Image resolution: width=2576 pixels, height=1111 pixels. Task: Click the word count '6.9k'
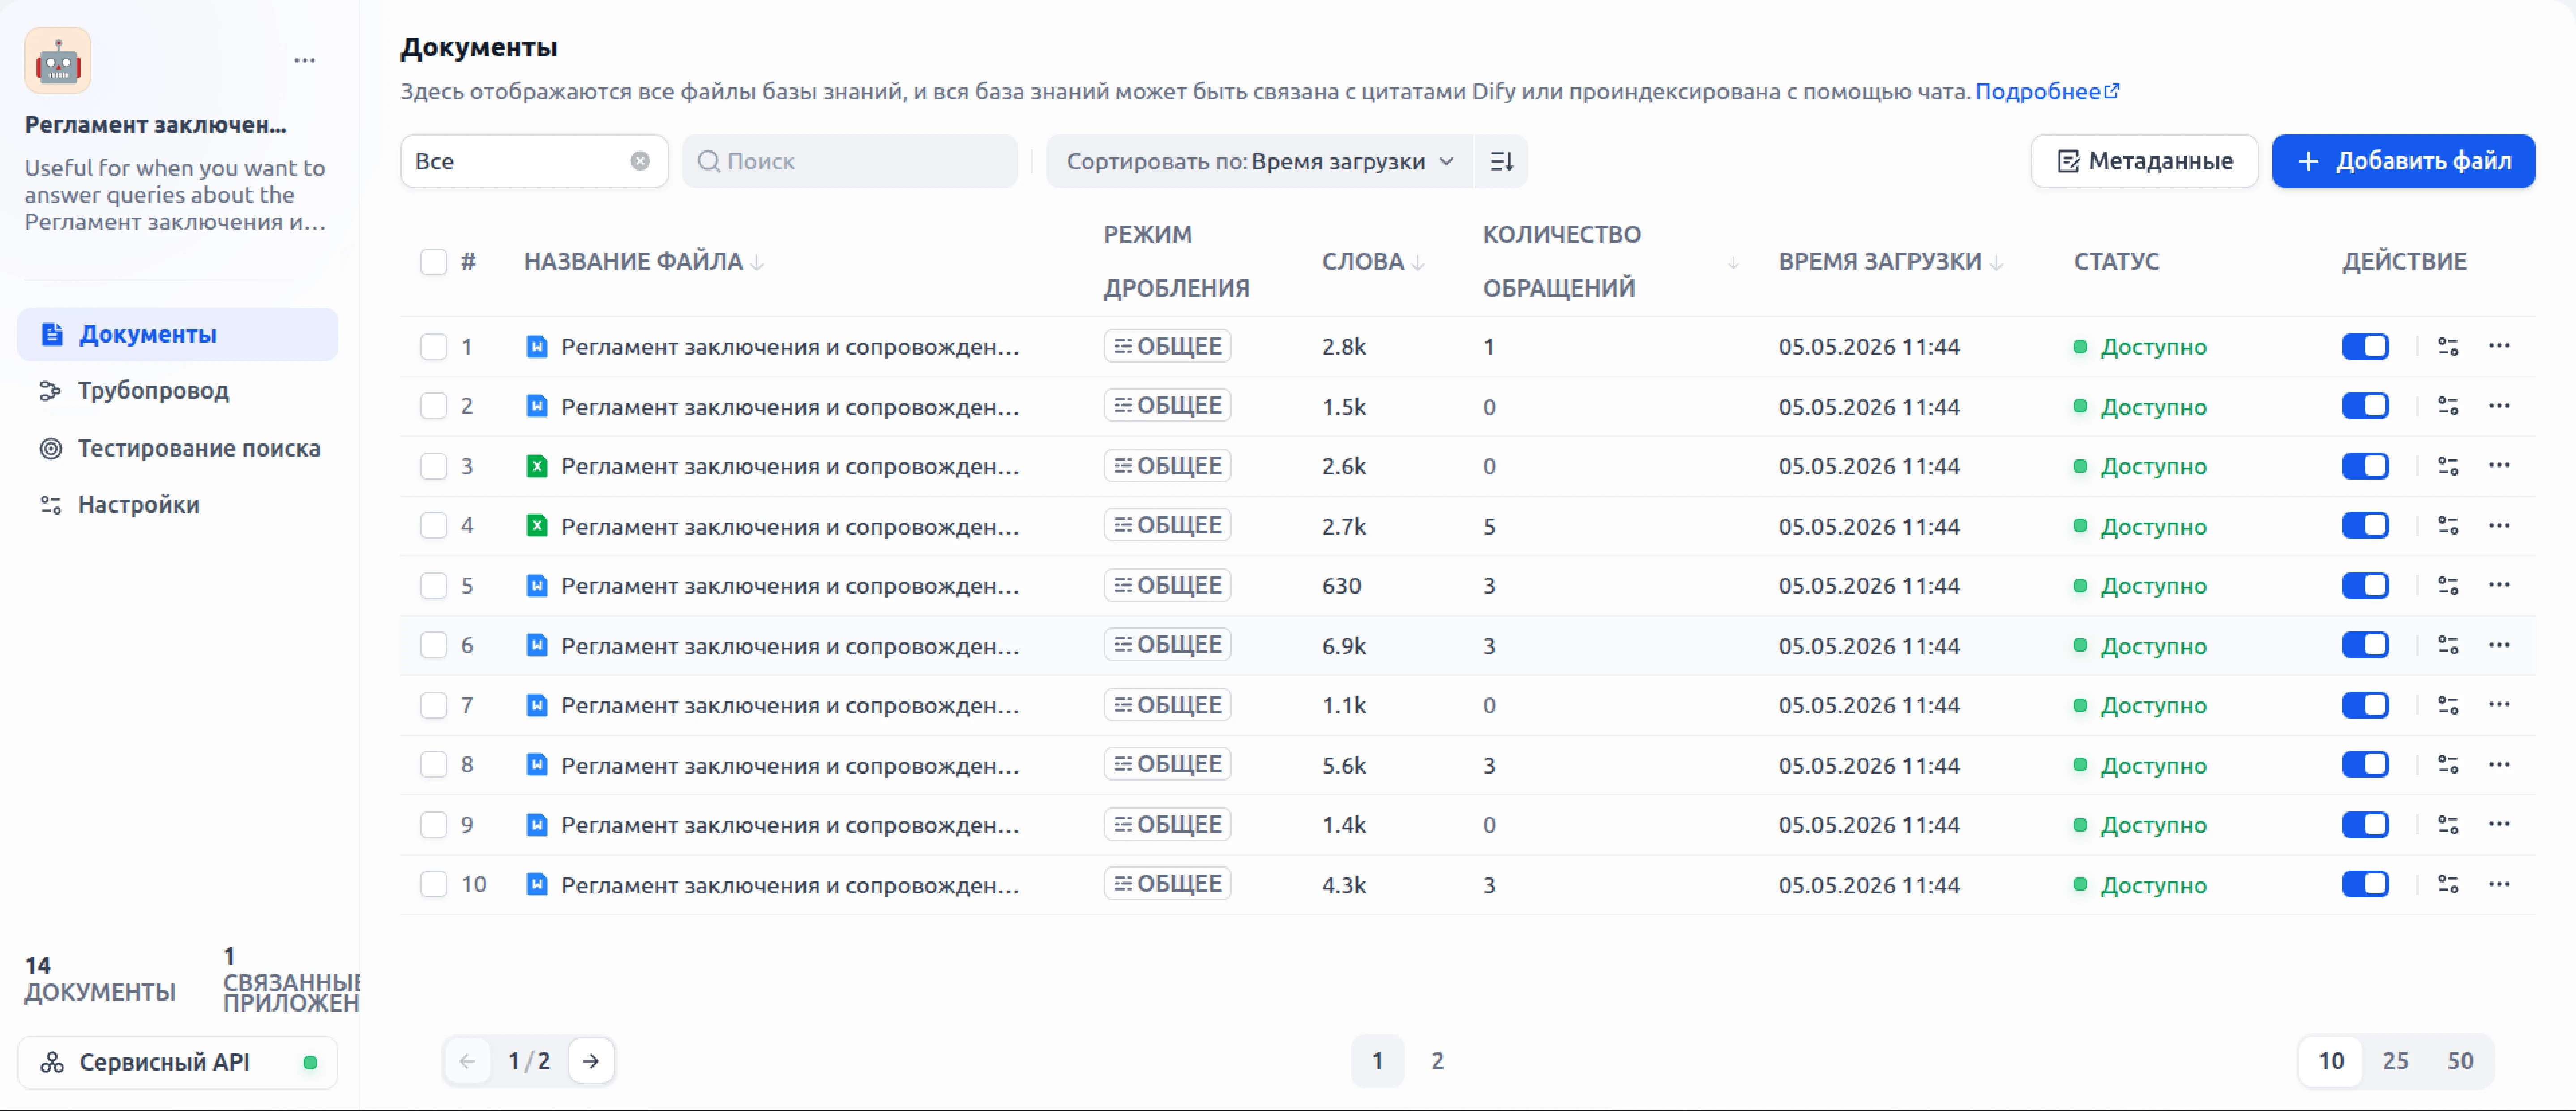pos(1344,646)
